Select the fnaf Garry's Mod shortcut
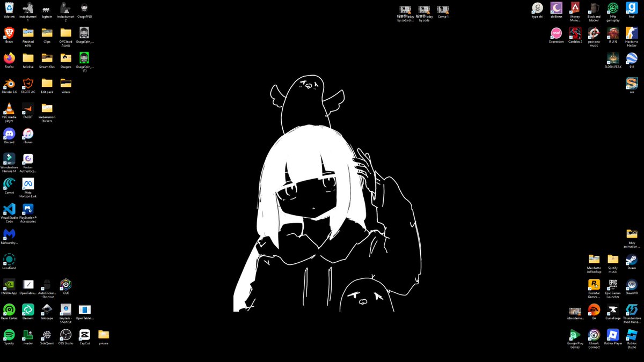The width and height of the screenshot is (644, 362). click(x=631, y=8)
